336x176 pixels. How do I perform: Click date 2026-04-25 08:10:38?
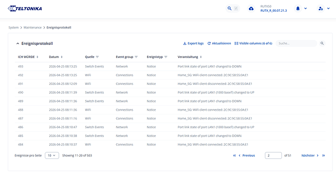coord(63,136)
